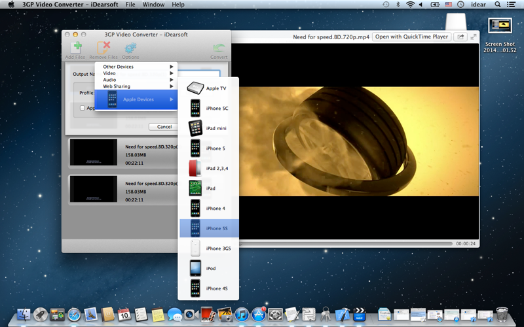Image resolution: width=524 pixels, height=327 pixels.
Task: Open the App Store icon in the Dock
Action: 259,315
